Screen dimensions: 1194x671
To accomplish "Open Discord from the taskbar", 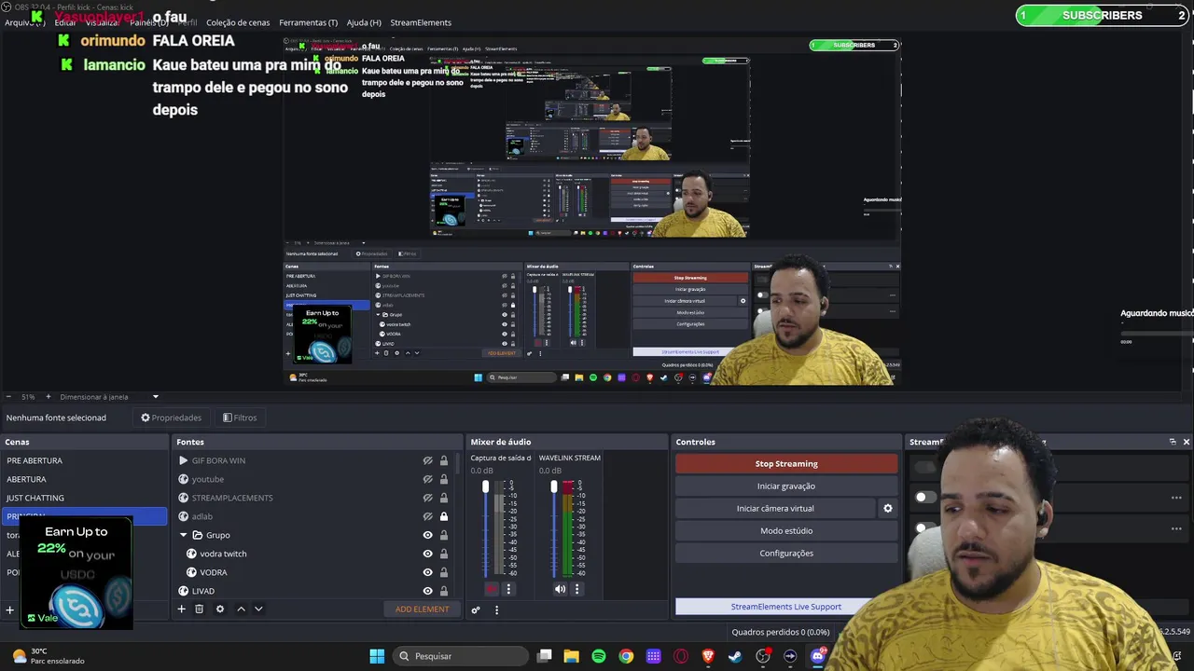I will [x=818, y=656].
